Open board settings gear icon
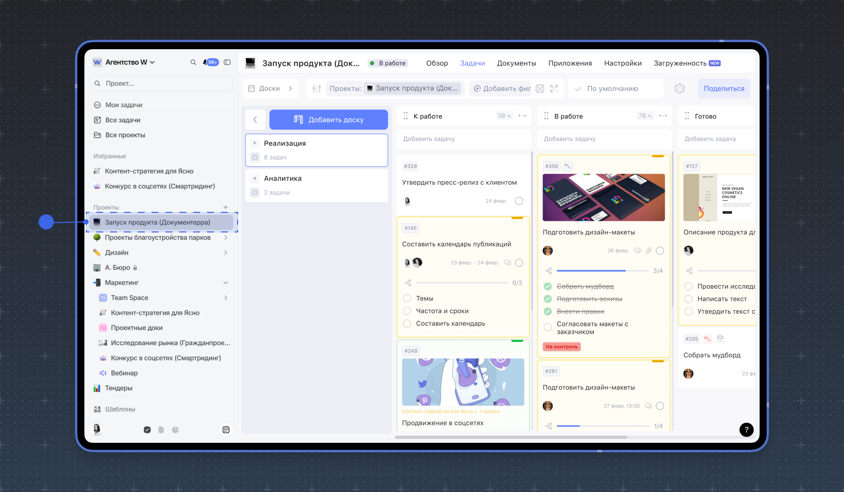The width and height of the screenshot is (844, 492). tap(679, 88)
